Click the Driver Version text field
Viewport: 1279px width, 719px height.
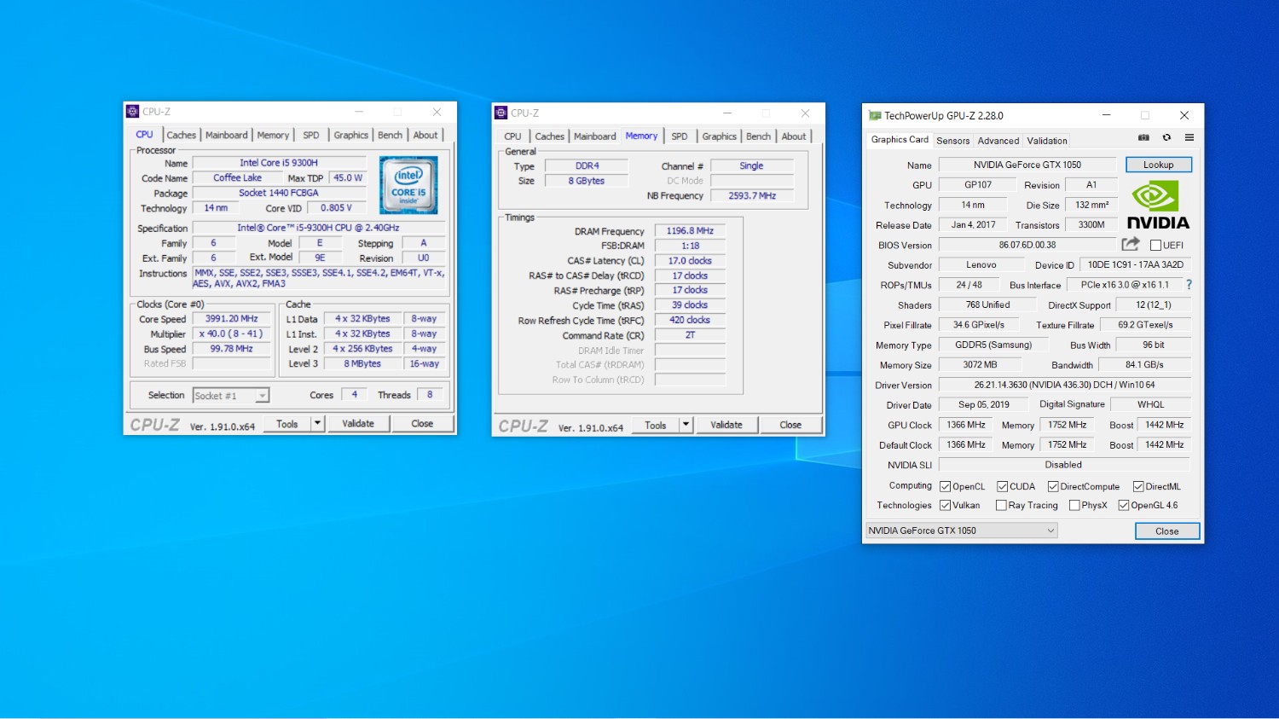tap(1064, 386)
